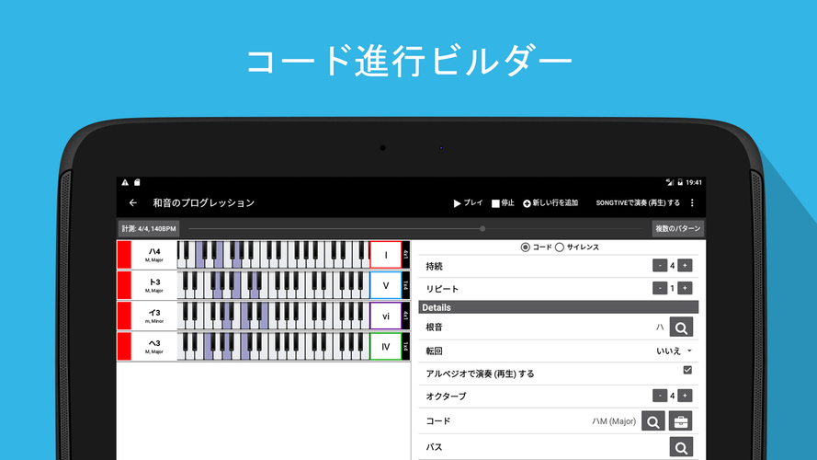This screenshot has height=460, width=817.
Task: Stop playback with 停止 button
Action: point(503,203)
